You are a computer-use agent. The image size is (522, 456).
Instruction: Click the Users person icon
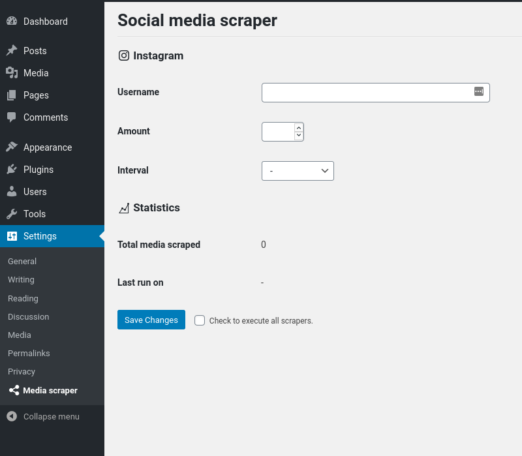pos(12,191)
